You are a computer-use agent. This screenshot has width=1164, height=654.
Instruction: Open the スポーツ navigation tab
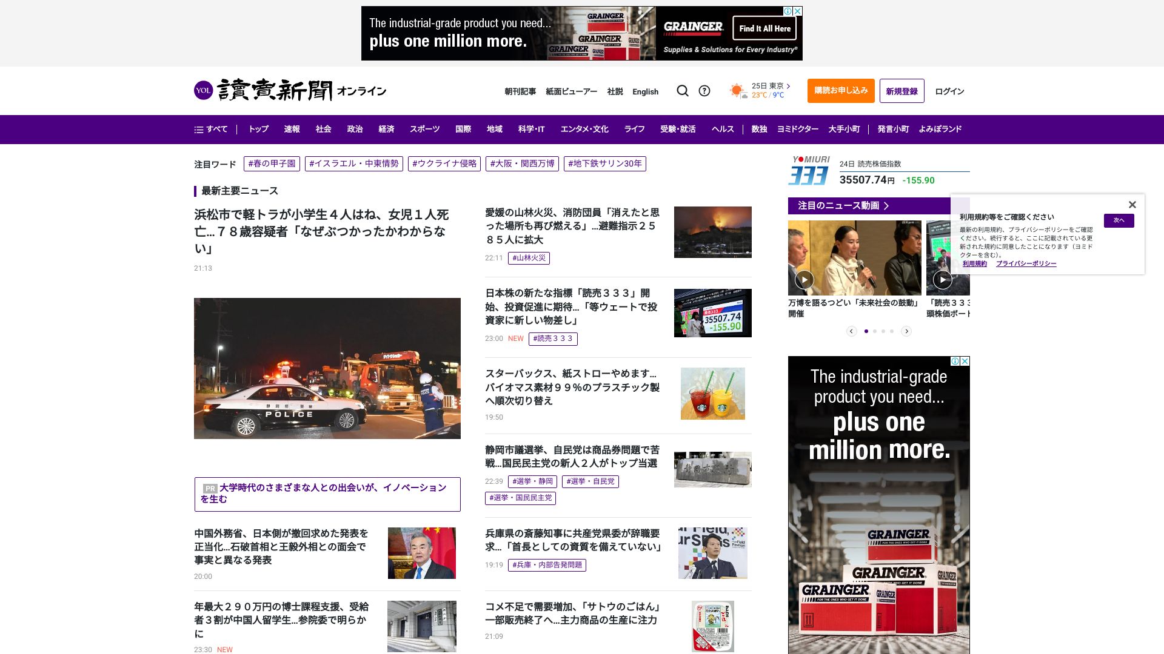click(424, 129)
